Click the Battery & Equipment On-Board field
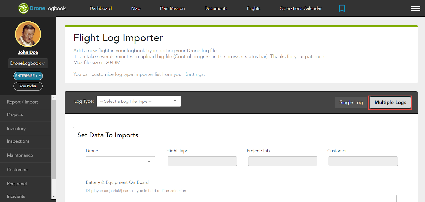Screen dimensions: 425x202 (x=241, y=199)
